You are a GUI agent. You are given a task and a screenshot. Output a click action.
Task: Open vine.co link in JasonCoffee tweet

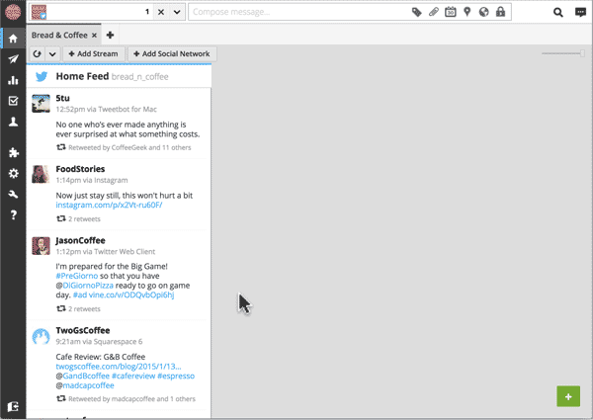(x=131, y=294)
